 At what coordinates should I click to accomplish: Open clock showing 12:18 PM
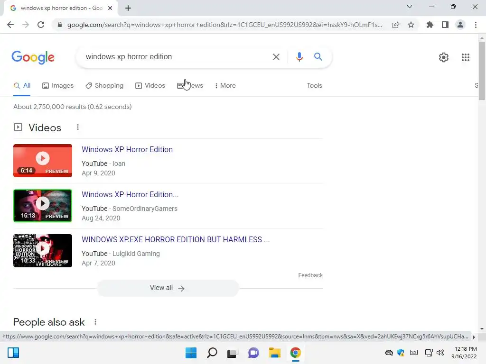tap(464, 353)
